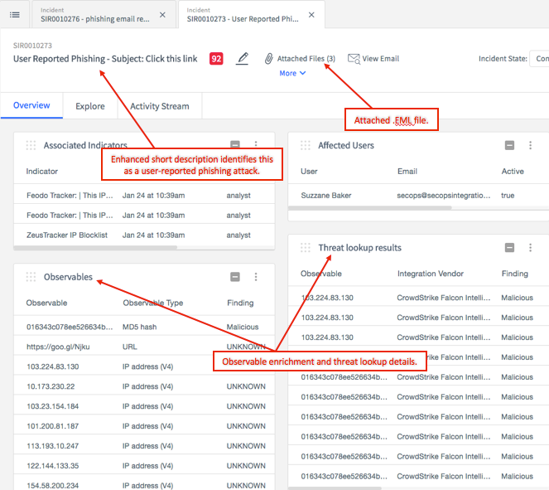Go to the Explore tab
549x490 pixels.
tap(90, 106)
